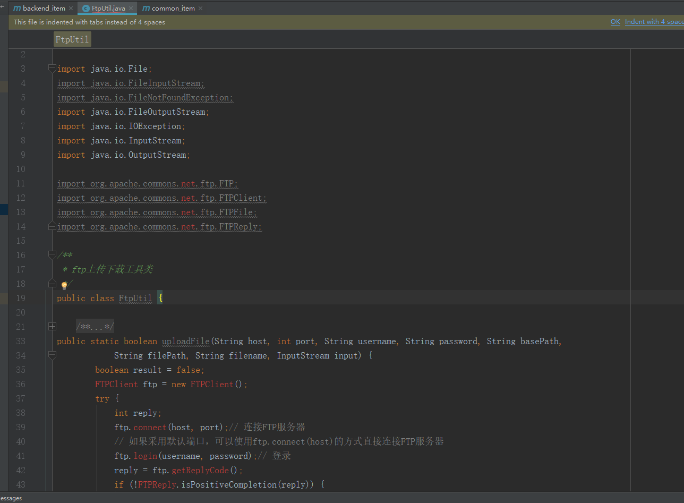The height and width of the screenshot is (503, 684).
Task: Click the Maven icon on backend_item tab
Action: [17, 8]
